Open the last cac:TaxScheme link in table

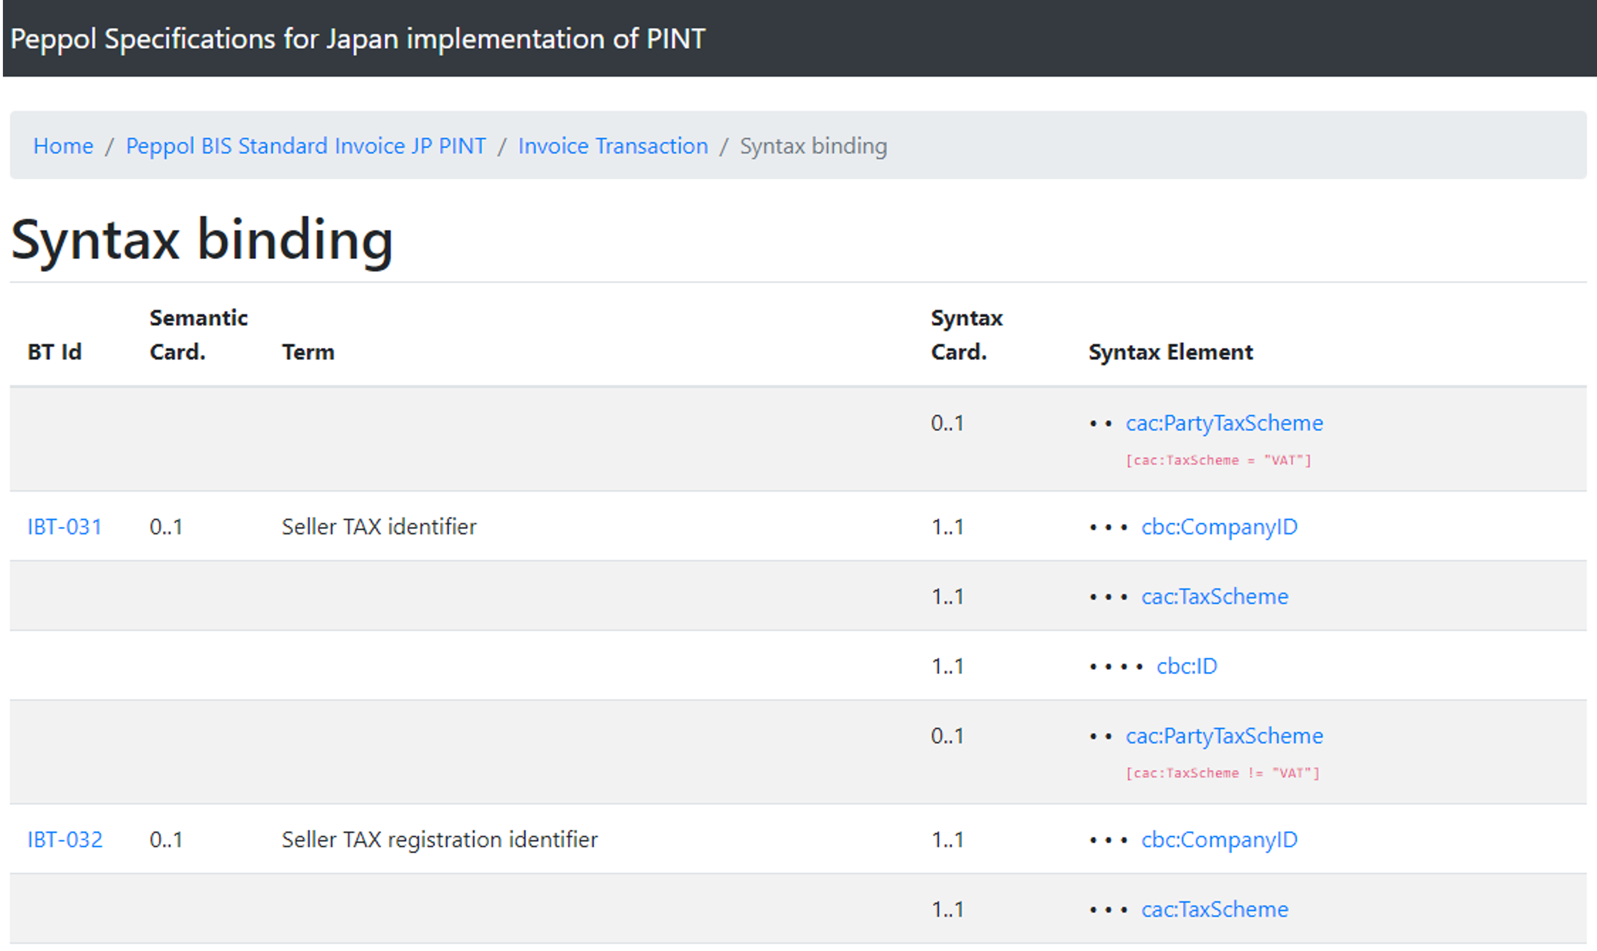click(x=1215, y=909)
